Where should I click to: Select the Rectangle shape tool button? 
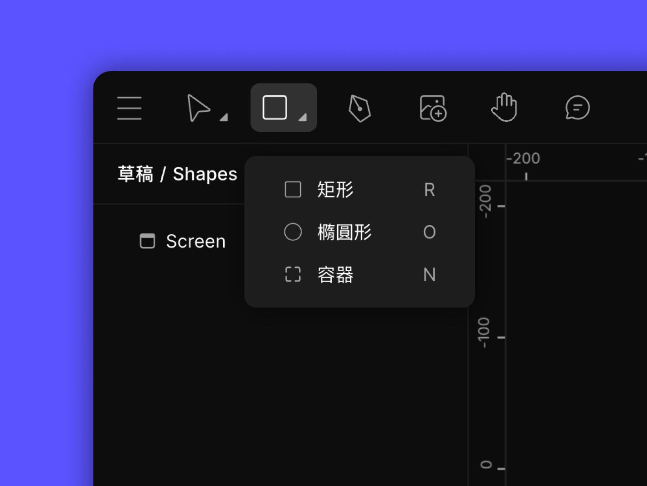[275, 108]
